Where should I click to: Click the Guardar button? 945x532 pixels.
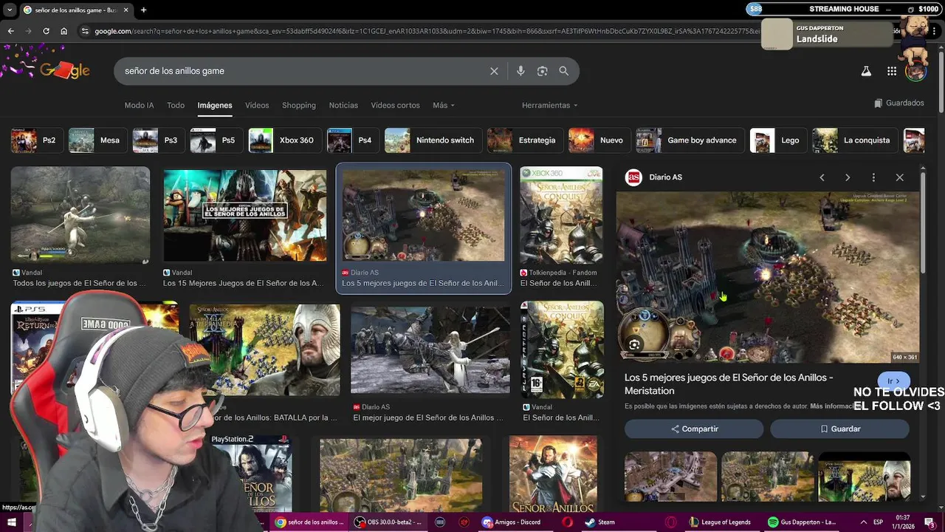click(x=839, y=429)
